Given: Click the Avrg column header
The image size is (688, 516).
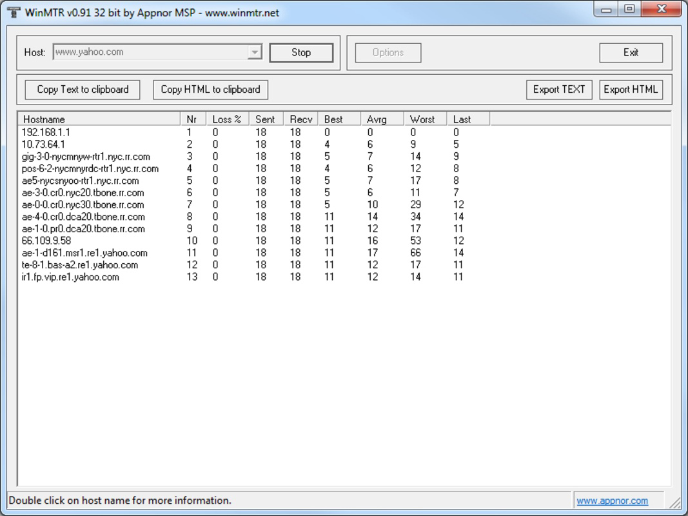Looking at the screenshot, I should coord(375,119).
